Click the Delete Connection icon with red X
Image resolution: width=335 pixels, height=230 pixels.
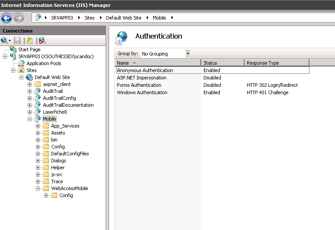click(x=42, y=40)
